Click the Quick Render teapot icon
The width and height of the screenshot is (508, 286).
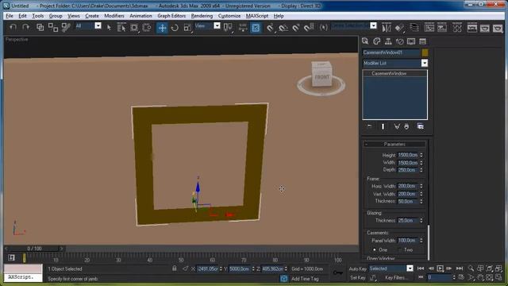pos(498,28)
